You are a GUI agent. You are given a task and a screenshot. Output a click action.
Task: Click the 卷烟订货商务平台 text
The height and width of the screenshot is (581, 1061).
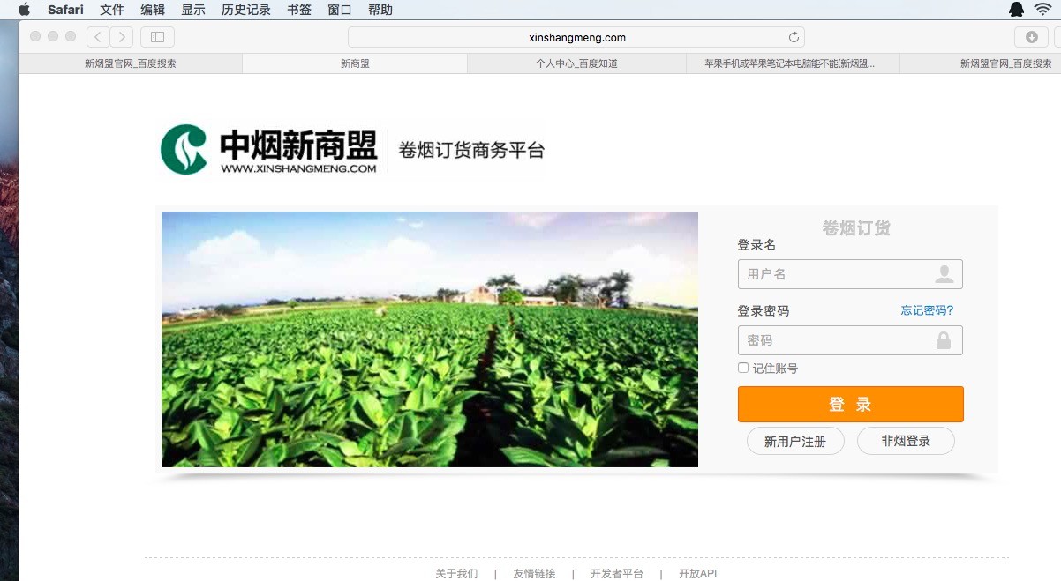tap(472, 150)
